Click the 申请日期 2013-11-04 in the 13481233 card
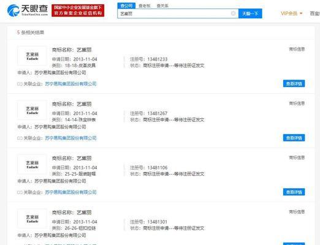The width and height of the screenshot is (320, 245). coord(75,59)
